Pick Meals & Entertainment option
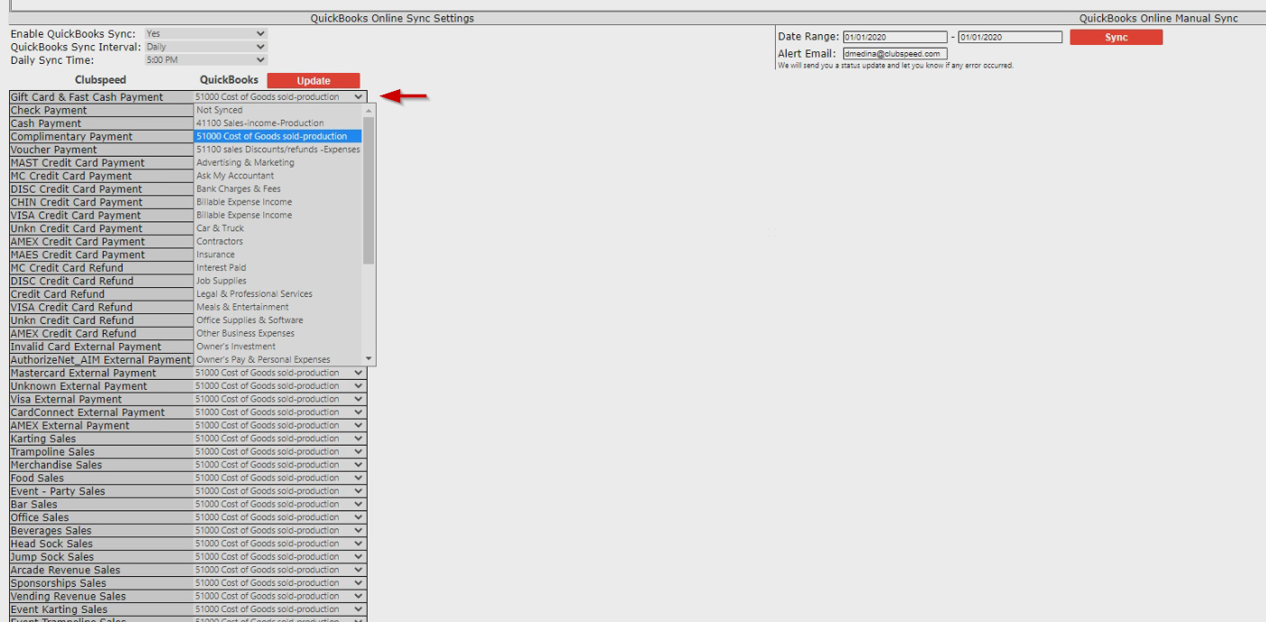The height and width of the screenshot is (622, 1266). (278, 307)
